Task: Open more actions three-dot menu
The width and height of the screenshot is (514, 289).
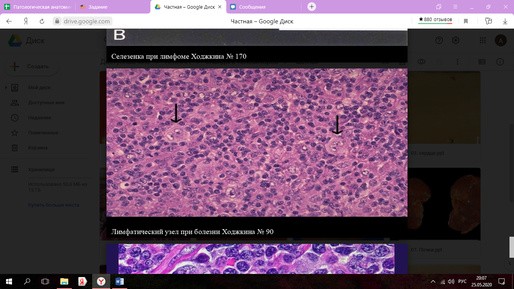Action: [458, 62]
